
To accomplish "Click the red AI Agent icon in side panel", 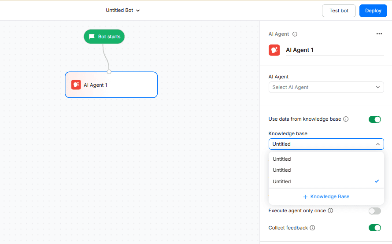I will point(274,50).
